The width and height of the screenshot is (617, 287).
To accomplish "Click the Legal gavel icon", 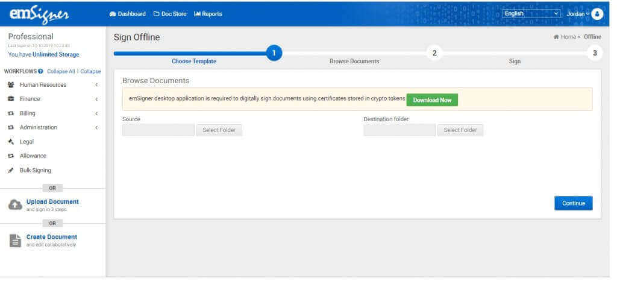I will pos(11,142).
